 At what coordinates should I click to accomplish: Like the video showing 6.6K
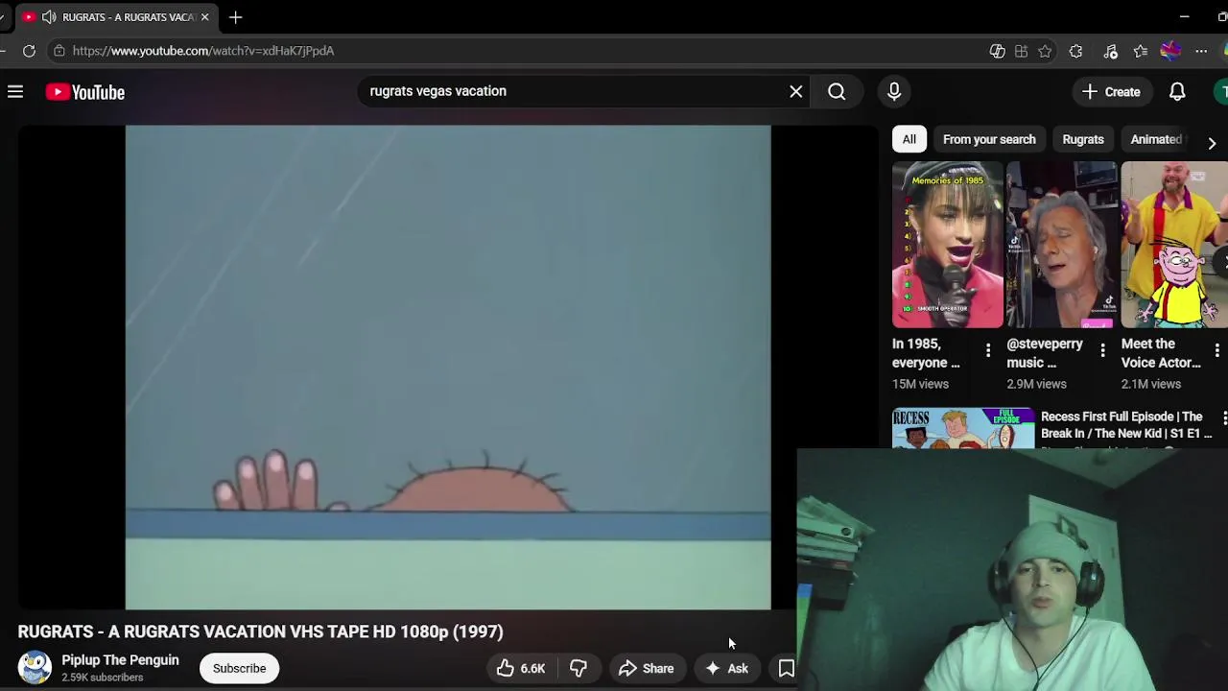(521, 668)
